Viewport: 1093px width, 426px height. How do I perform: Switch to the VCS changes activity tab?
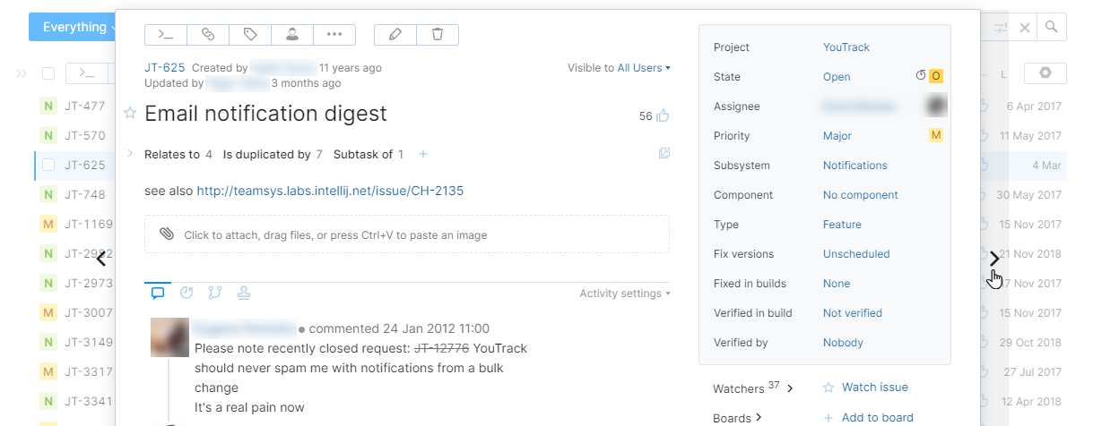(214, 293)
